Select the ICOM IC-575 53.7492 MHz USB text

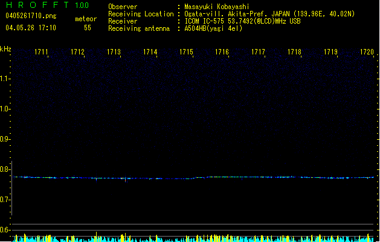tap(242, 21)
